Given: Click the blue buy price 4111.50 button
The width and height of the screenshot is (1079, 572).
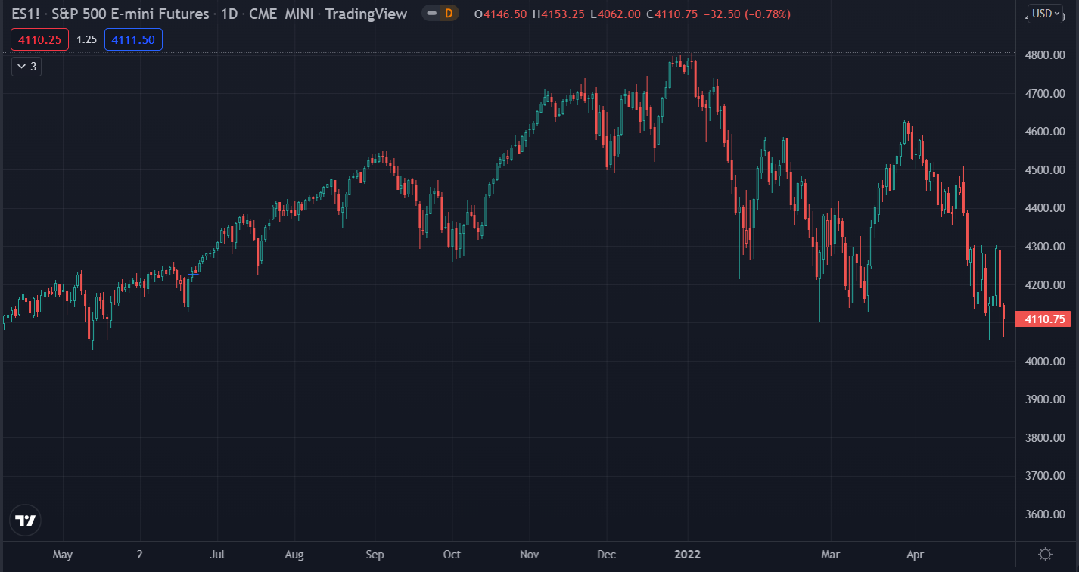Looking at the screenshot, I should click(x=133, y=39).
